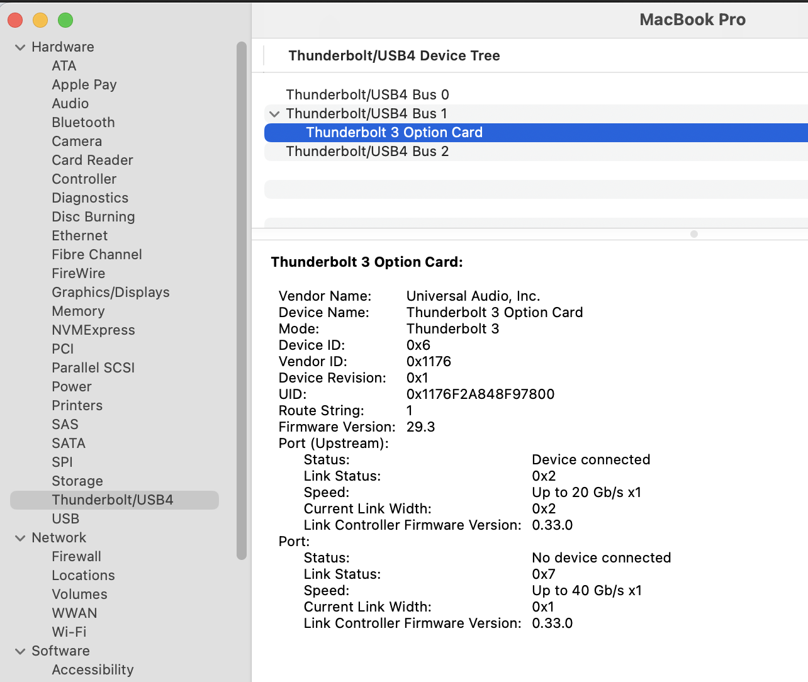Select Locations under Network
The width and height of the screenshot is (808, 682).
pyautogui.click(x=84, y=576)
